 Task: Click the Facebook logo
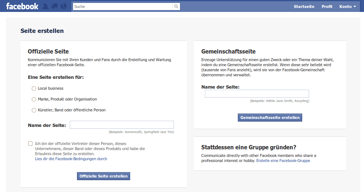(22, 6)
